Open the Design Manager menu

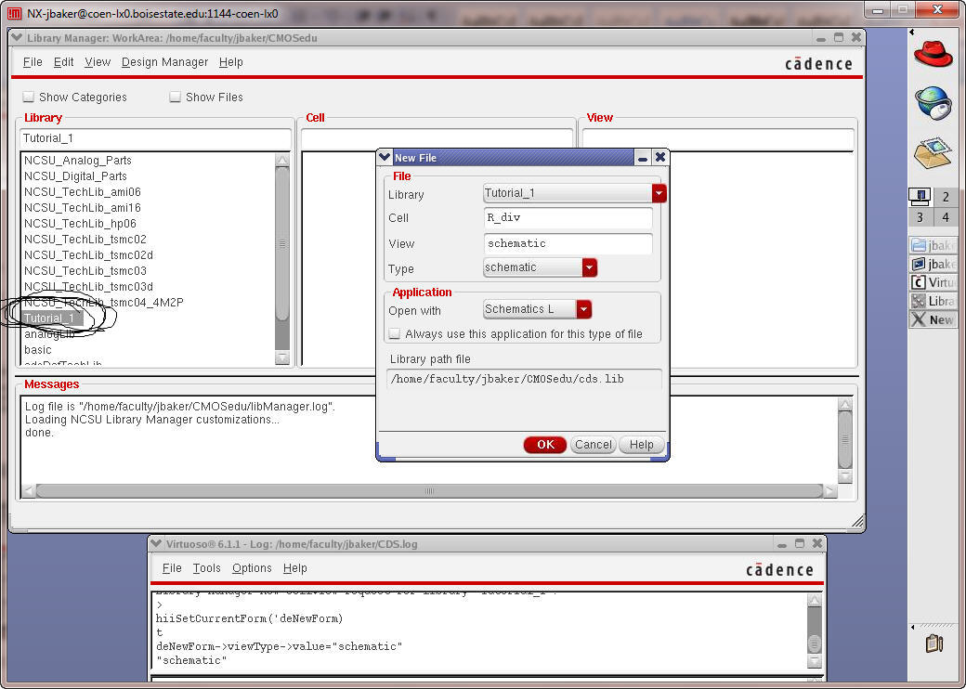click(x=164, y=62)
